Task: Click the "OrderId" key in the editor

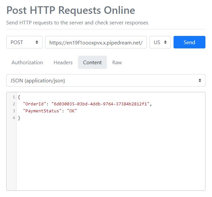Action: click(35, 104)
